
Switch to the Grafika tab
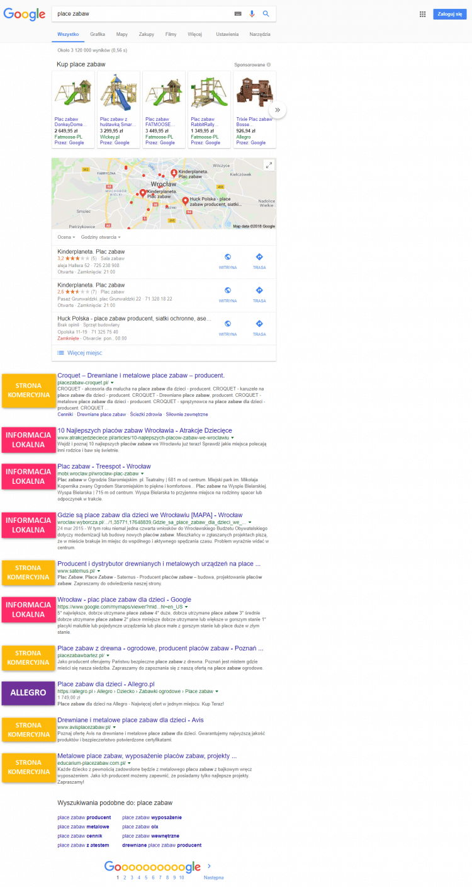[98, 35]
